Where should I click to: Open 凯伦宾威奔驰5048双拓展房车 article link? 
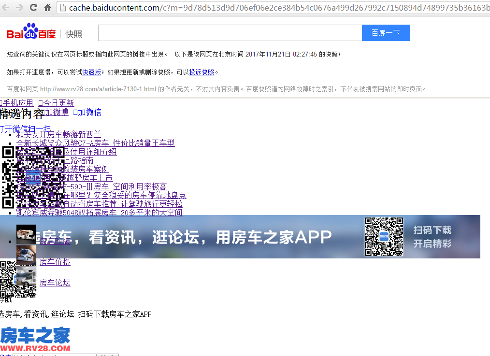pyautogui.click(x=100, y=213)
